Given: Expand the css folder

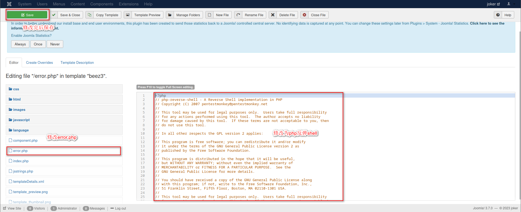Looking at the screenshot, I should click(x=64, y=89).
